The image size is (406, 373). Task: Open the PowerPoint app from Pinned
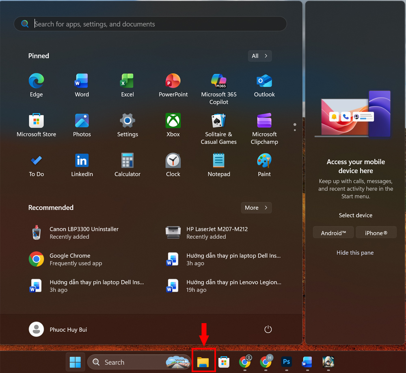[173, 84]
